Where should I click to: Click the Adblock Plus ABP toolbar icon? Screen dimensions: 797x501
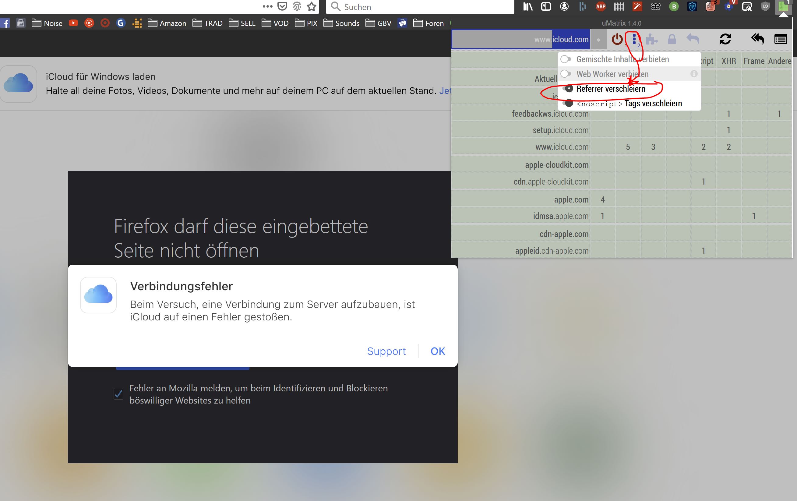[x=600, y=7]
